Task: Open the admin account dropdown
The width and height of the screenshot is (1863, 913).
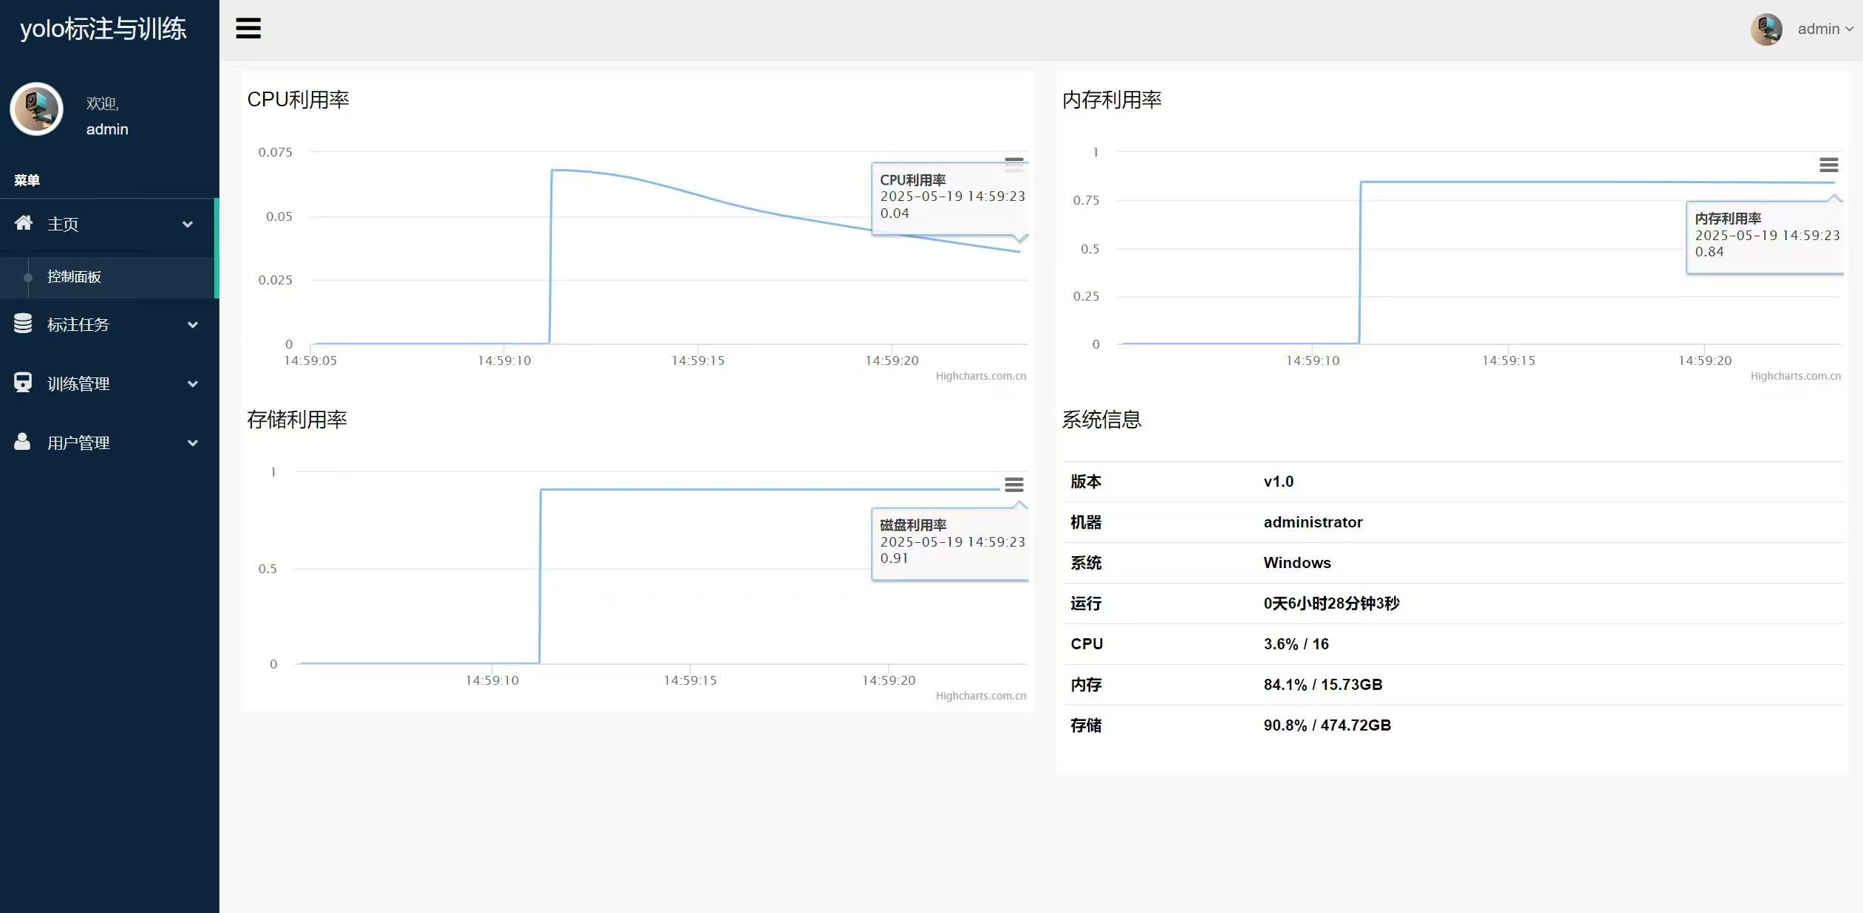Action: (x=1823, y=29)
